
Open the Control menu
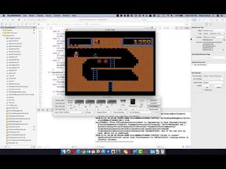(x=57, y=15)
